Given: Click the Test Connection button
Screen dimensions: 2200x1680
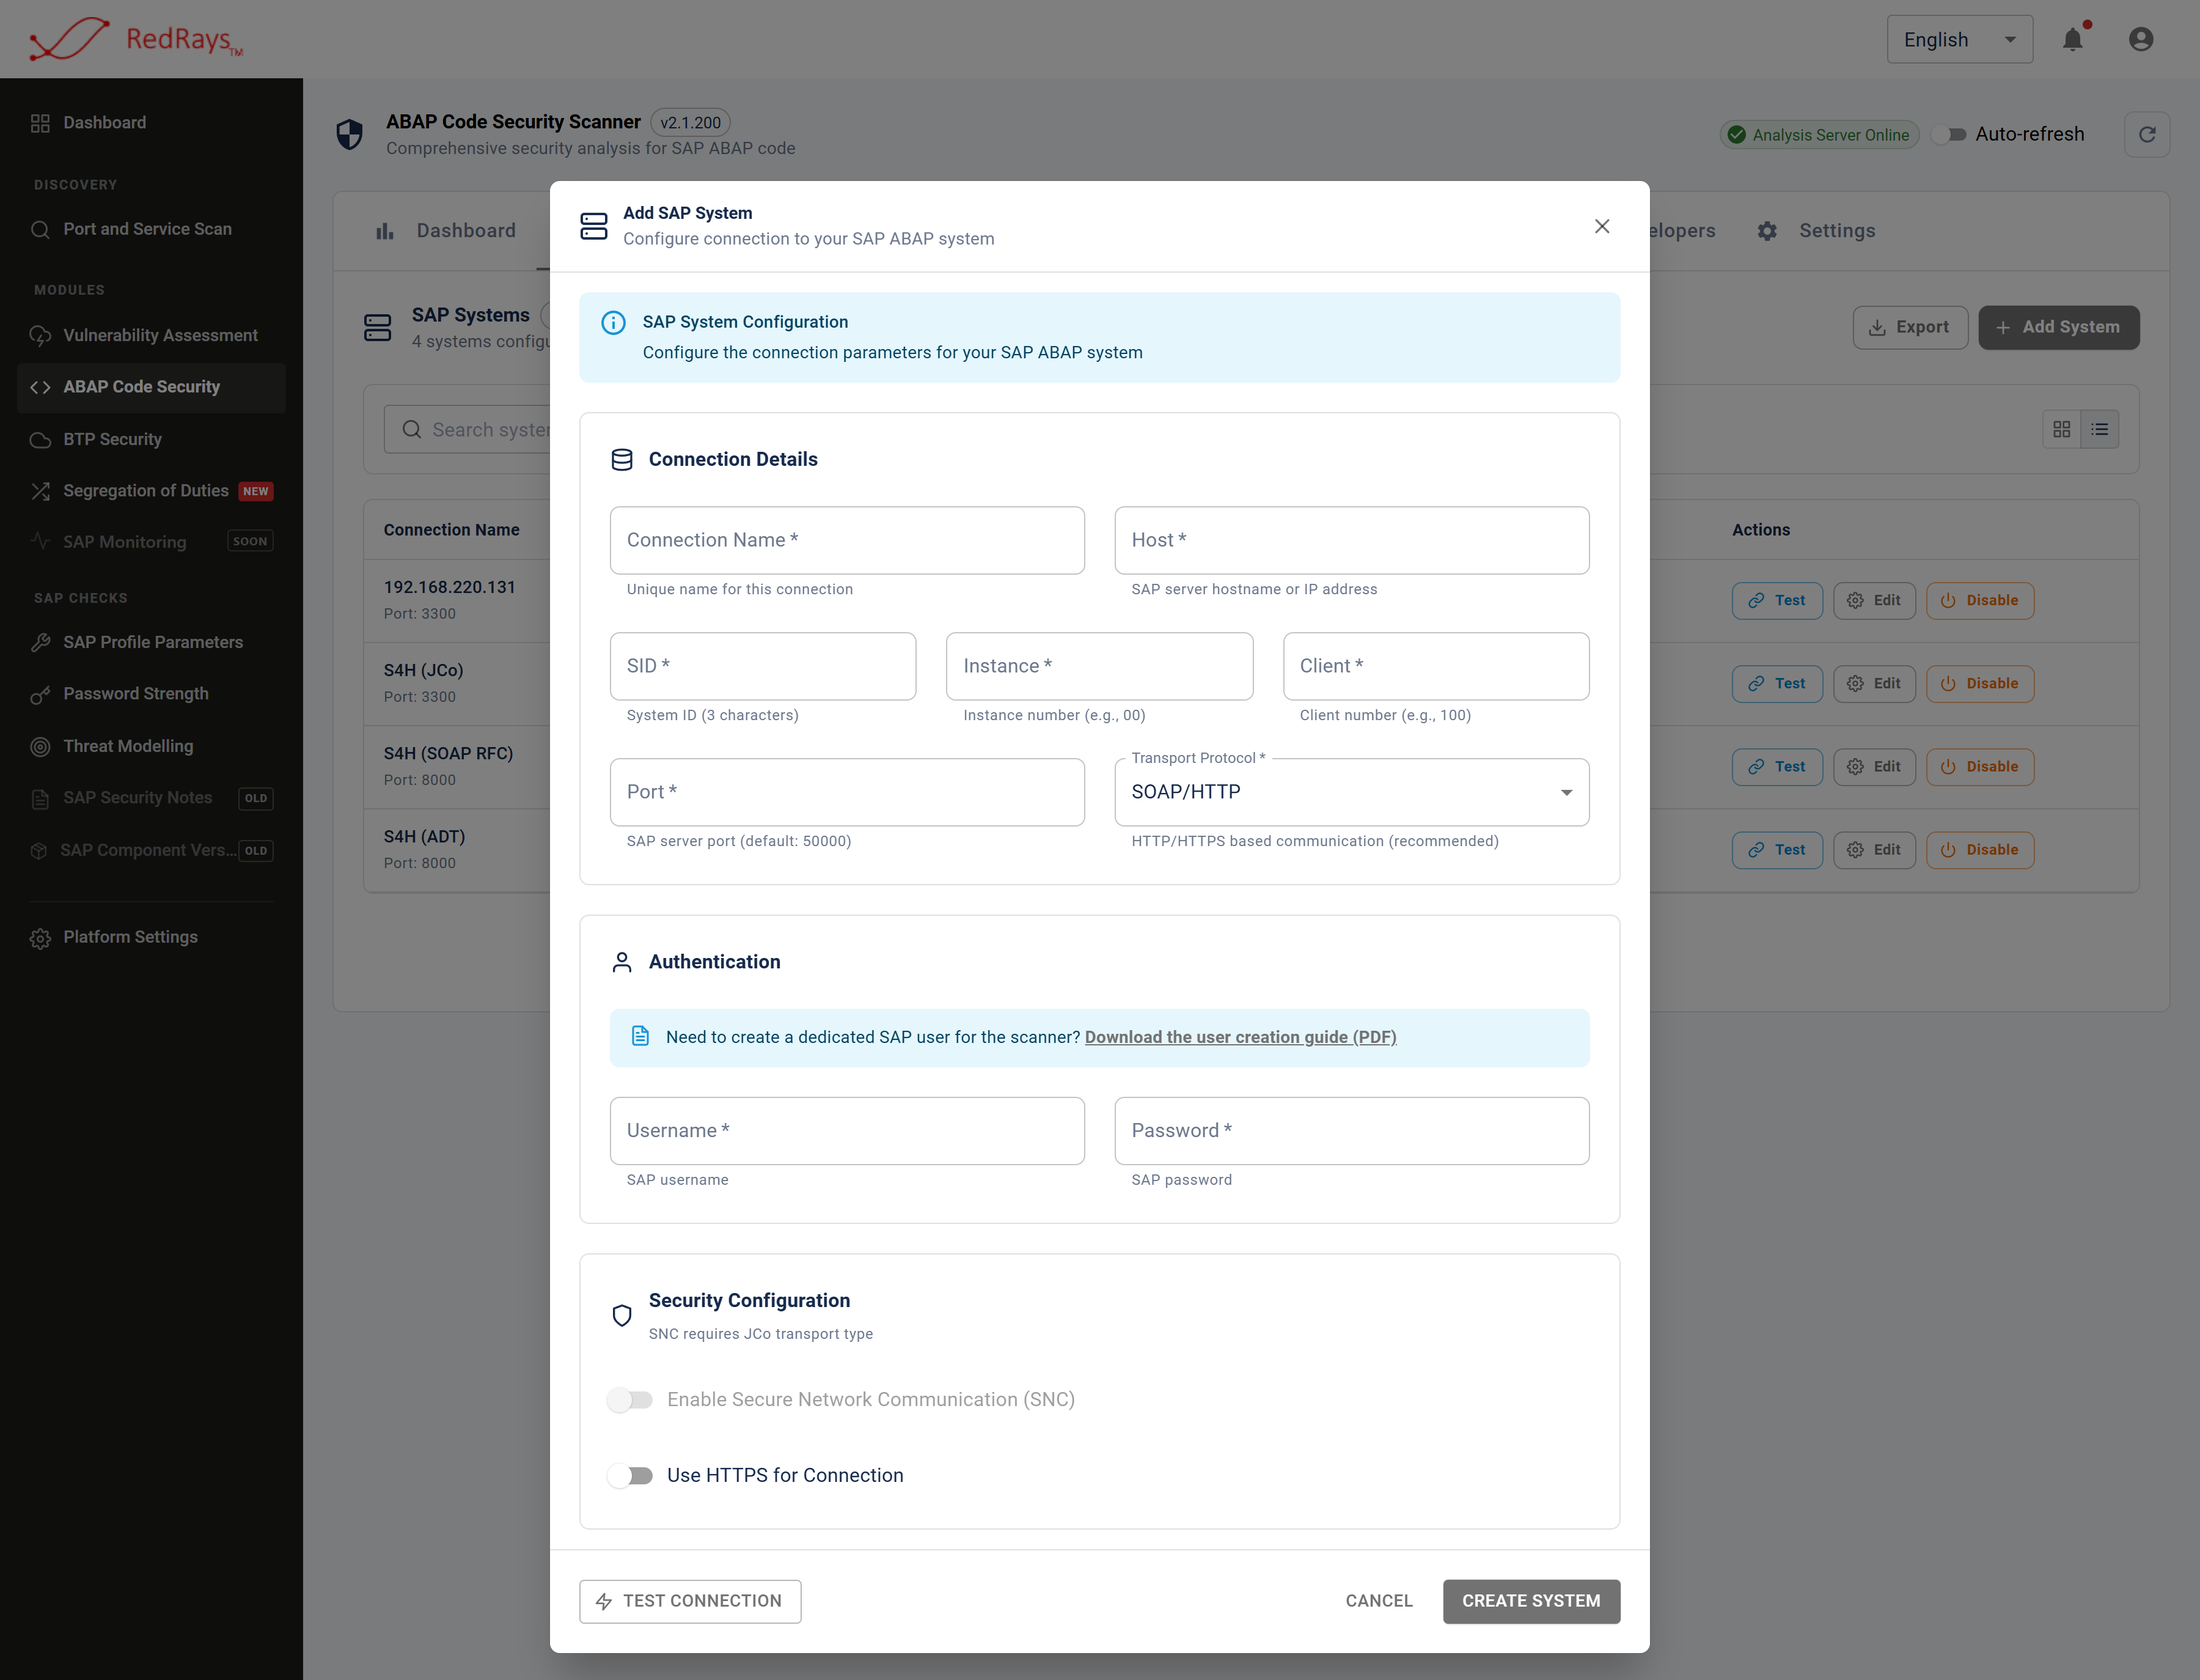Looking at the screenshot, I should pyautogui.click(x=690, y=1601).
